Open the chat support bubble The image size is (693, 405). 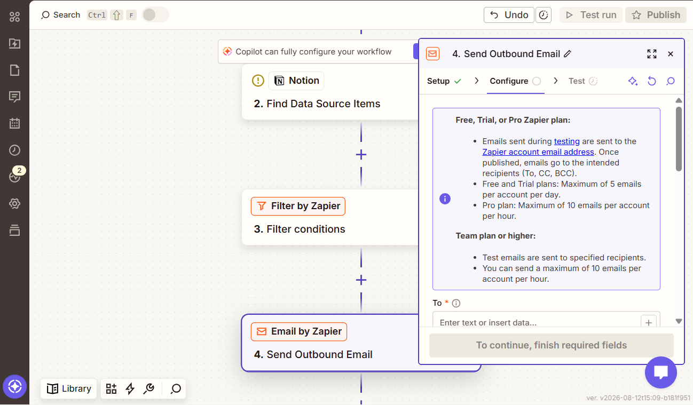[661, 372]
